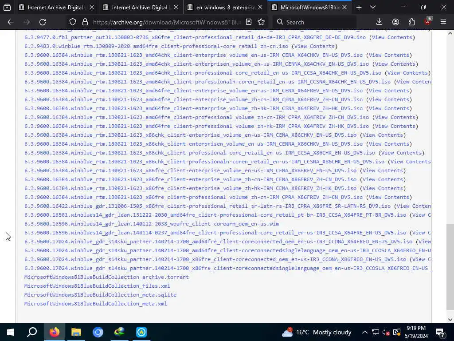Show hidden system tray icons chevron

[365, 332]
